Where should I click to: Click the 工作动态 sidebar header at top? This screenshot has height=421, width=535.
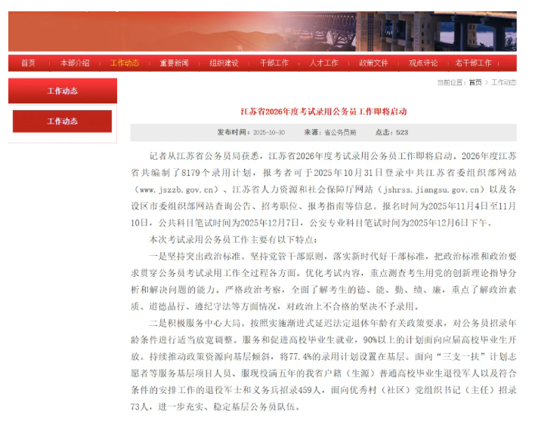63,91
